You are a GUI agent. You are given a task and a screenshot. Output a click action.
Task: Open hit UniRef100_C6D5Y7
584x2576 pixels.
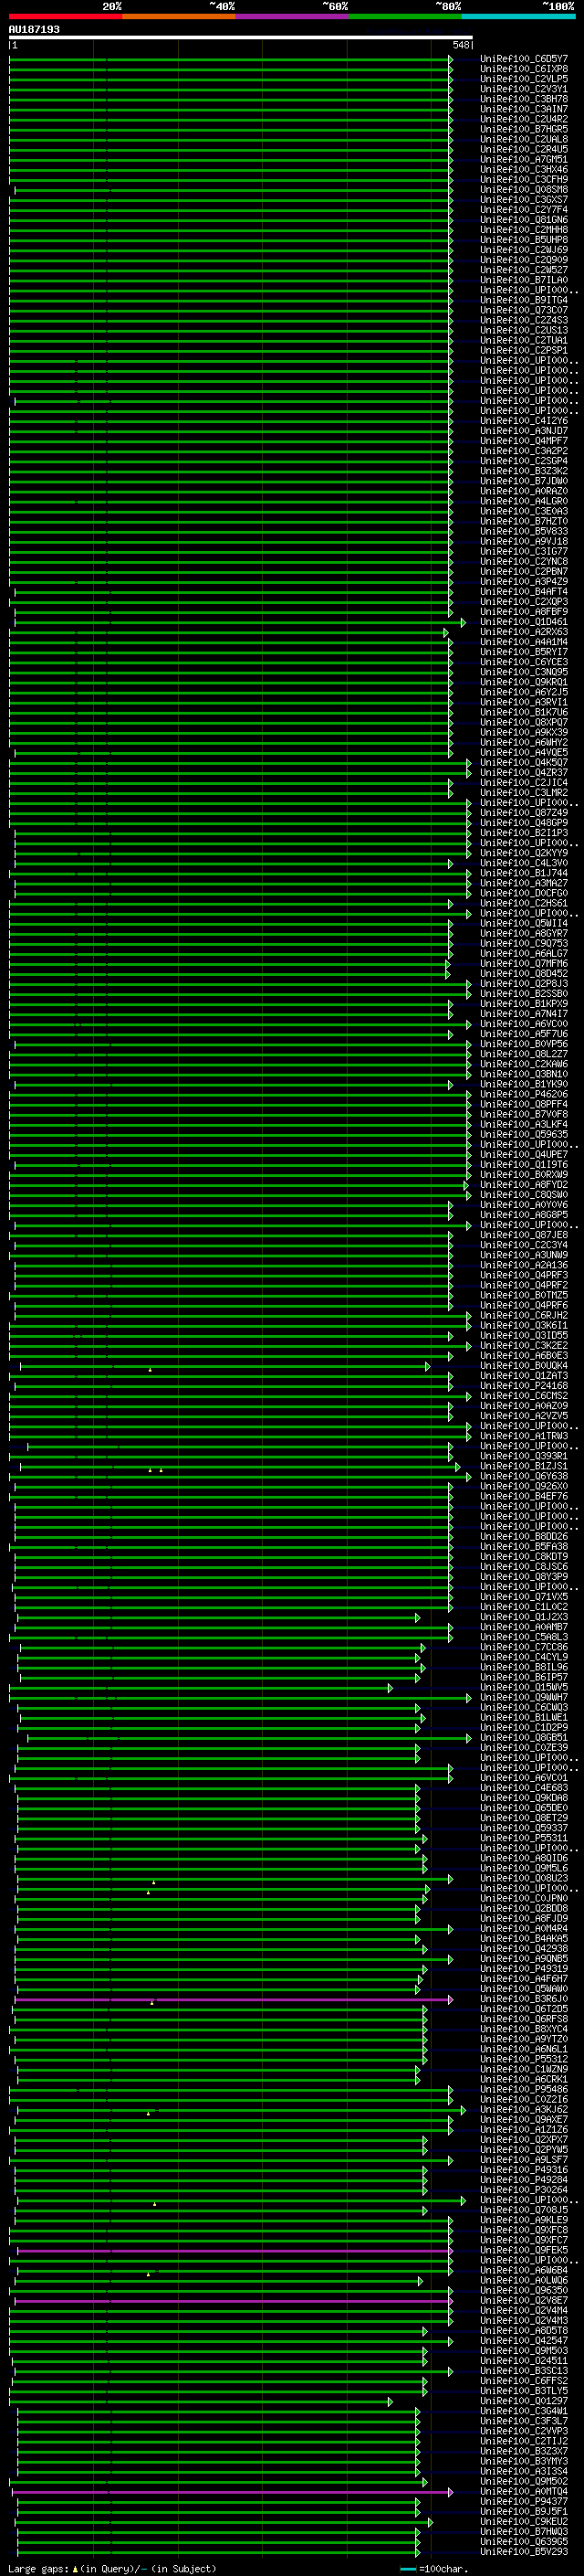coord(524,59)
